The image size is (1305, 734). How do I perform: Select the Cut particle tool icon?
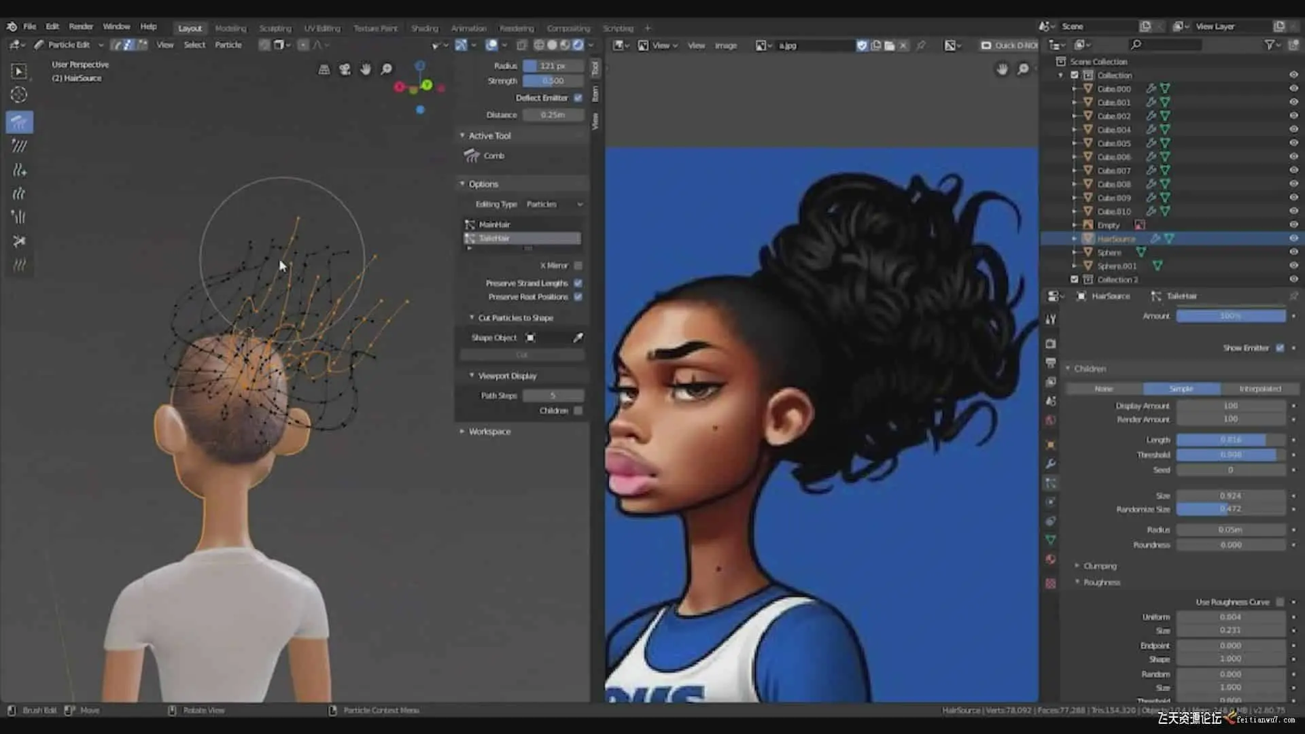pyautogui.click(x=19, y=241)
